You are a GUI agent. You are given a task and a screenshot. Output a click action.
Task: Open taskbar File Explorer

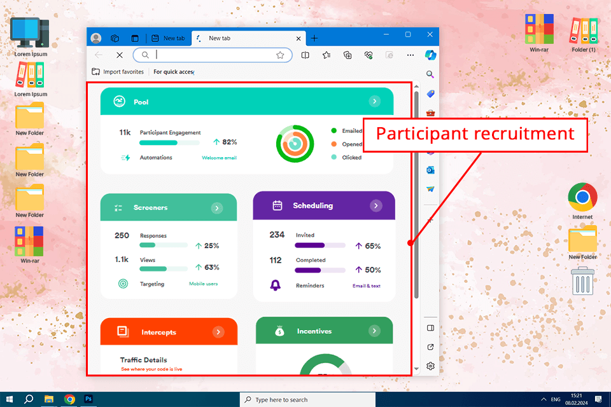pos(49,399)
